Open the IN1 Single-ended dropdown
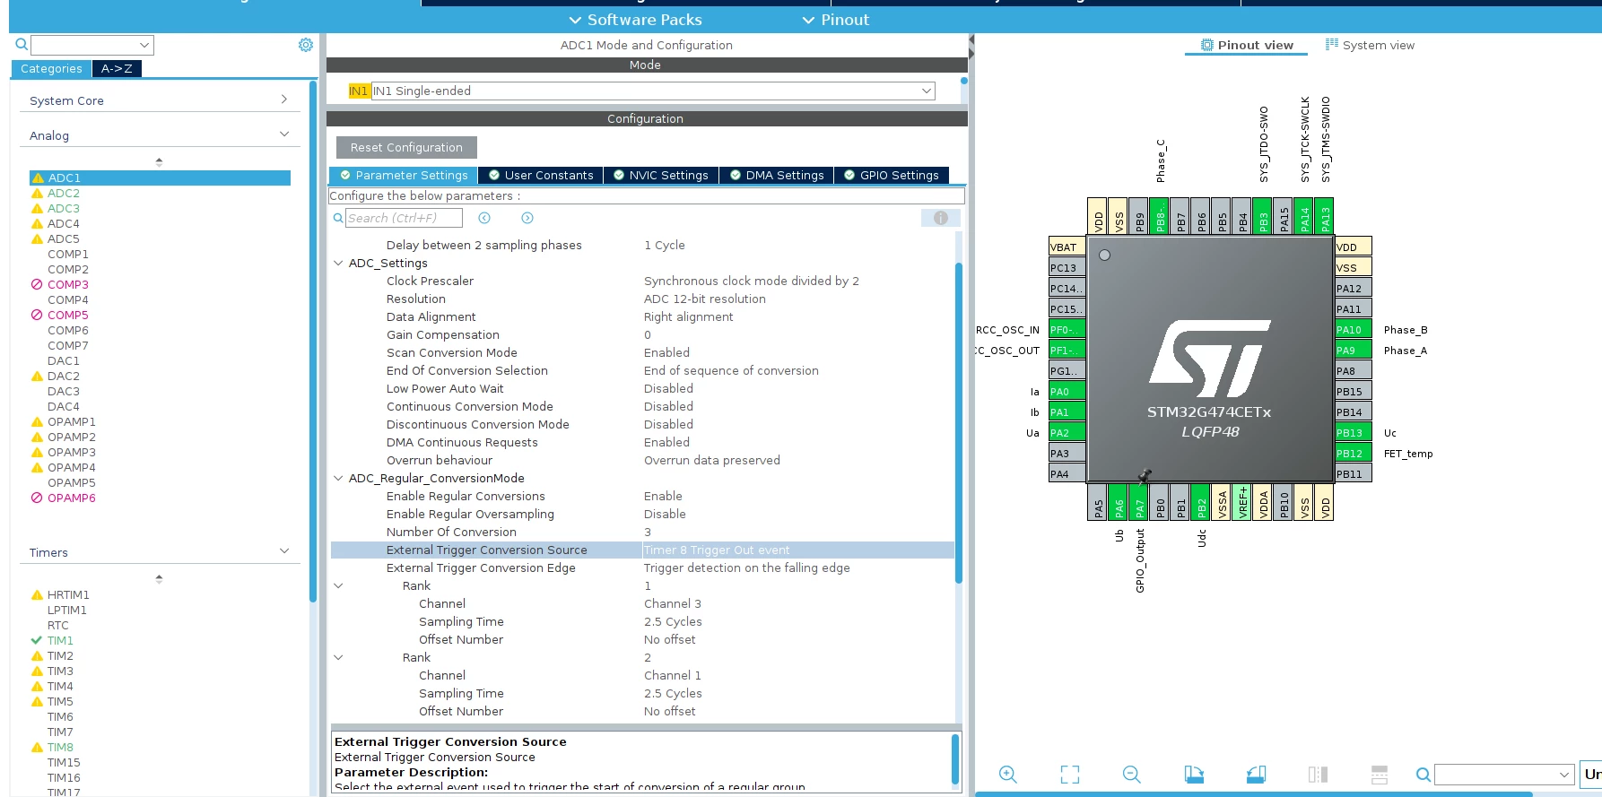Image resolution: width=1602 pixels, height=797 pixels. coord(653,91)
